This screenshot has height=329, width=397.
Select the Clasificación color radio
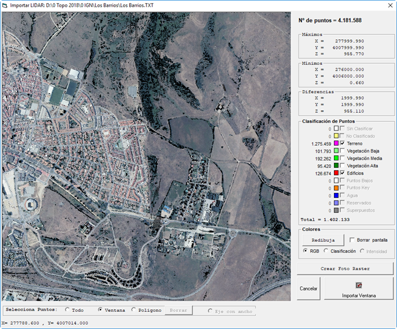click(x=326, y=251)
